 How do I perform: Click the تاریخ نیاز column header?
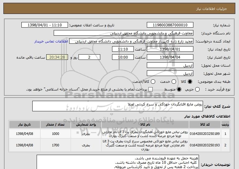(25, 125)
